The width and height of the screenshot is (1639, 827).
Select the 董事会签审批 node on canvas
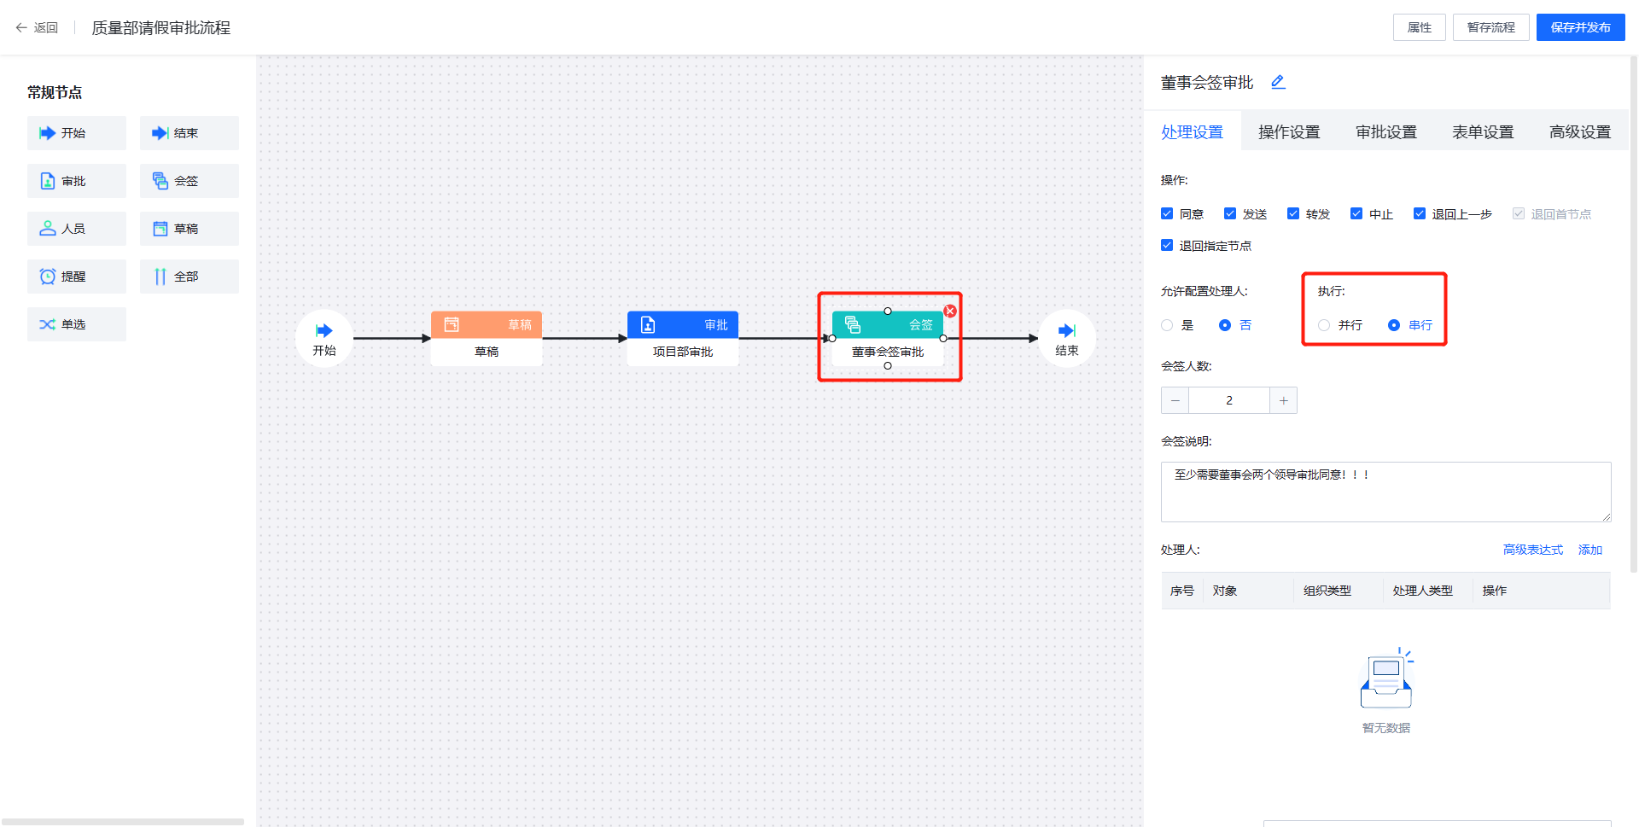(888, 338)
